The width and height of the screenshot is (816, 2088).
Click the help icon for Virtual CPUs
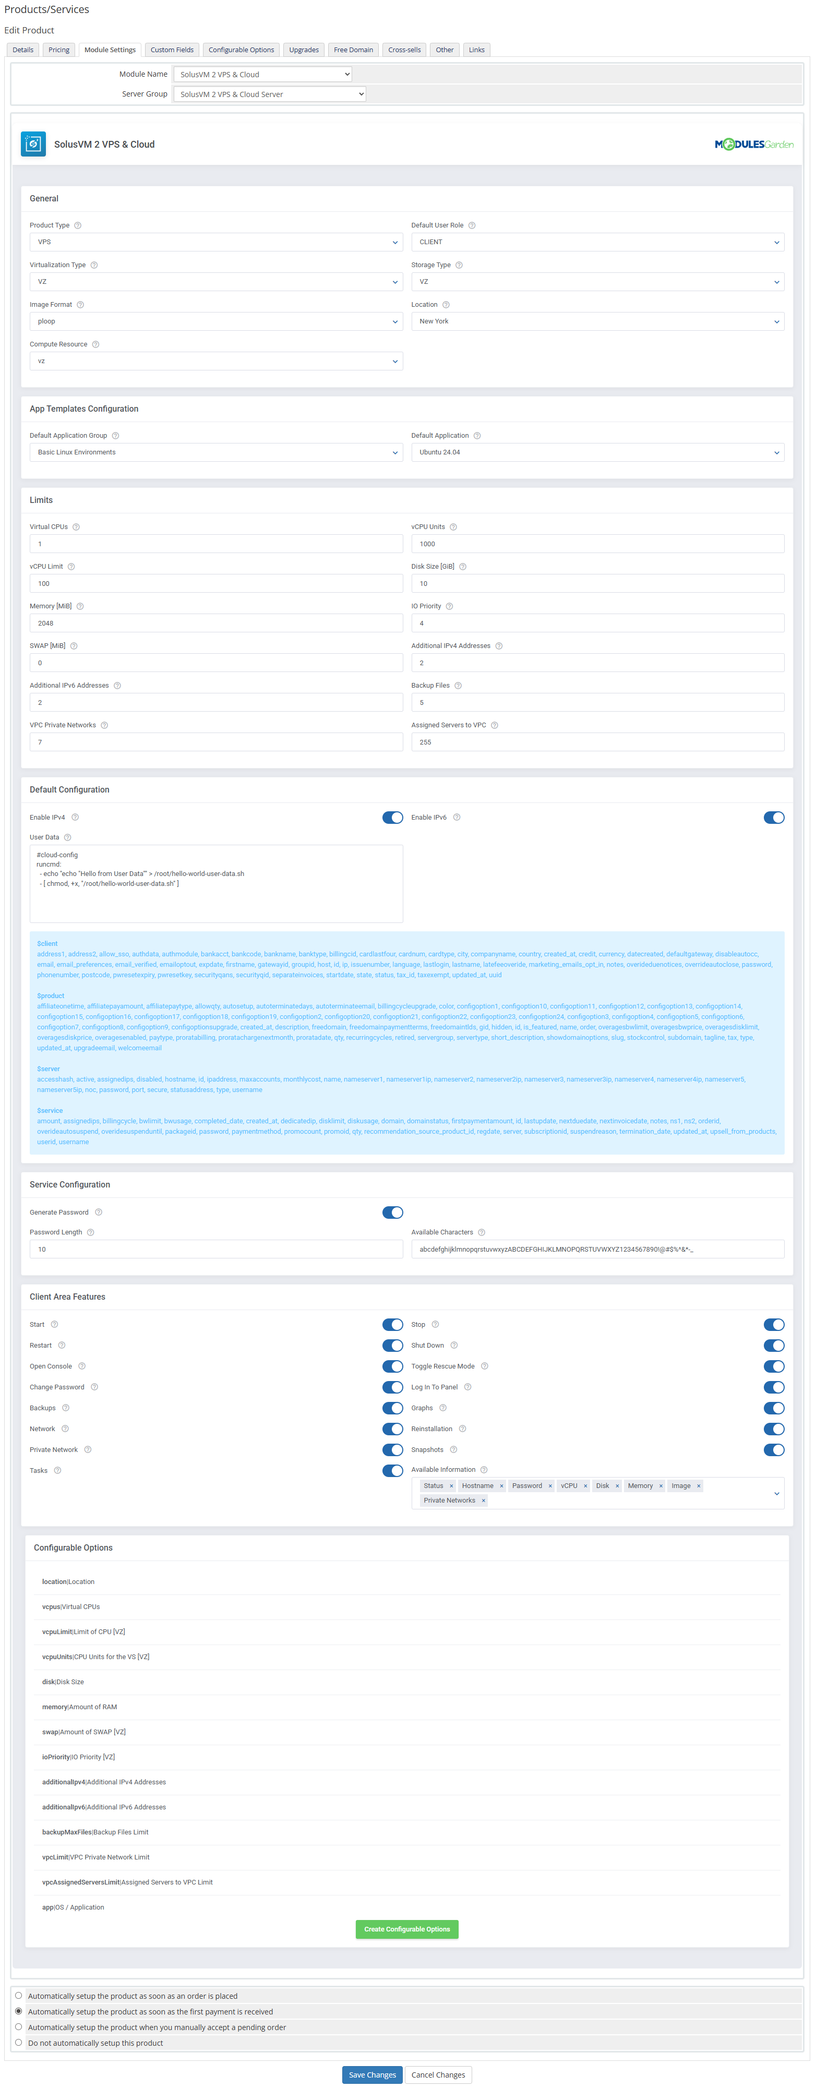(x=76, y=527)
